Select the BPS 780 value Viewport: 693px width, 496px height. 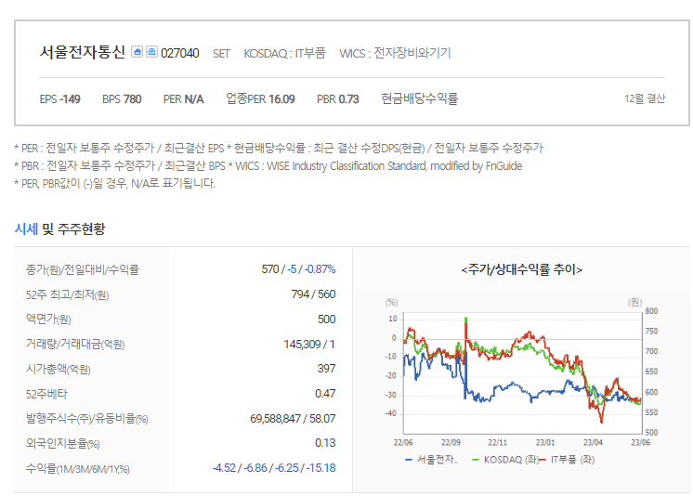coord(122,99)
